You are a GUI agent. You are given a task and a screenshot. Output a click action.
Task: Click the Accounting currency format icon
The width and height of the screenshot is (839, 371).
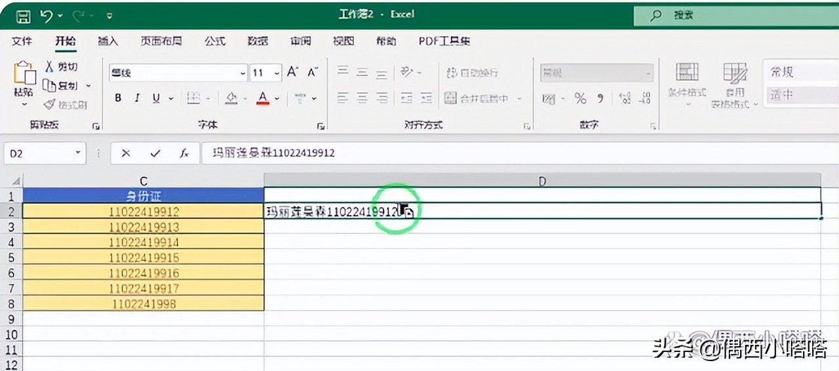[x=549, y=98]
